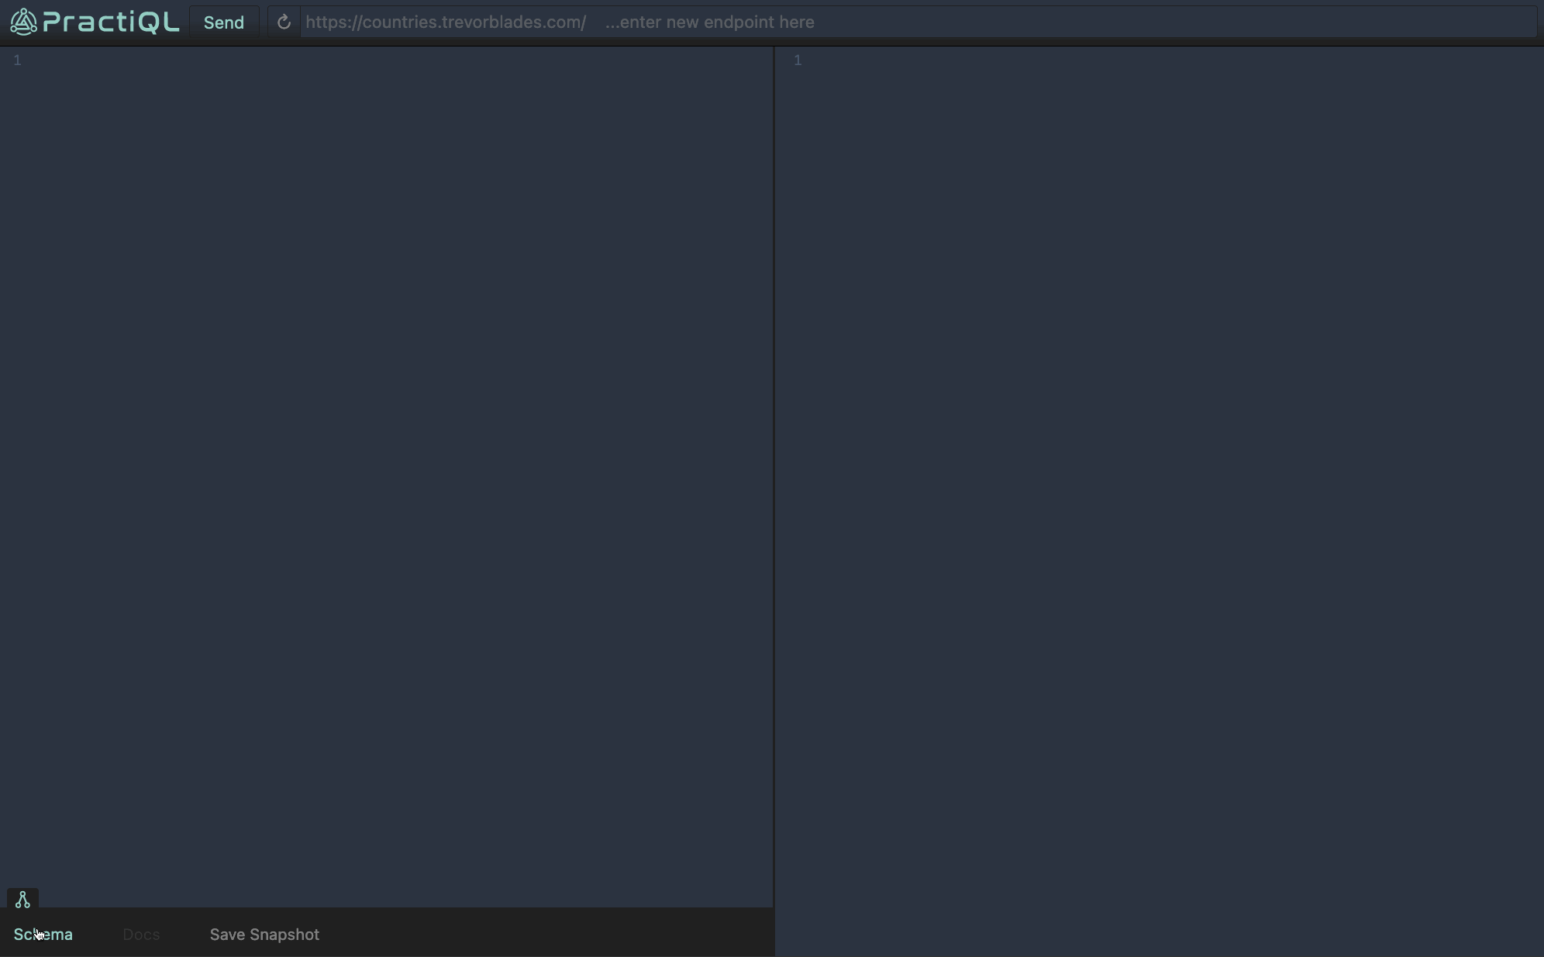Click the refresh endpoint icon
The height and width of the screenshot is (957, 1544).
(x=284, y=22)
